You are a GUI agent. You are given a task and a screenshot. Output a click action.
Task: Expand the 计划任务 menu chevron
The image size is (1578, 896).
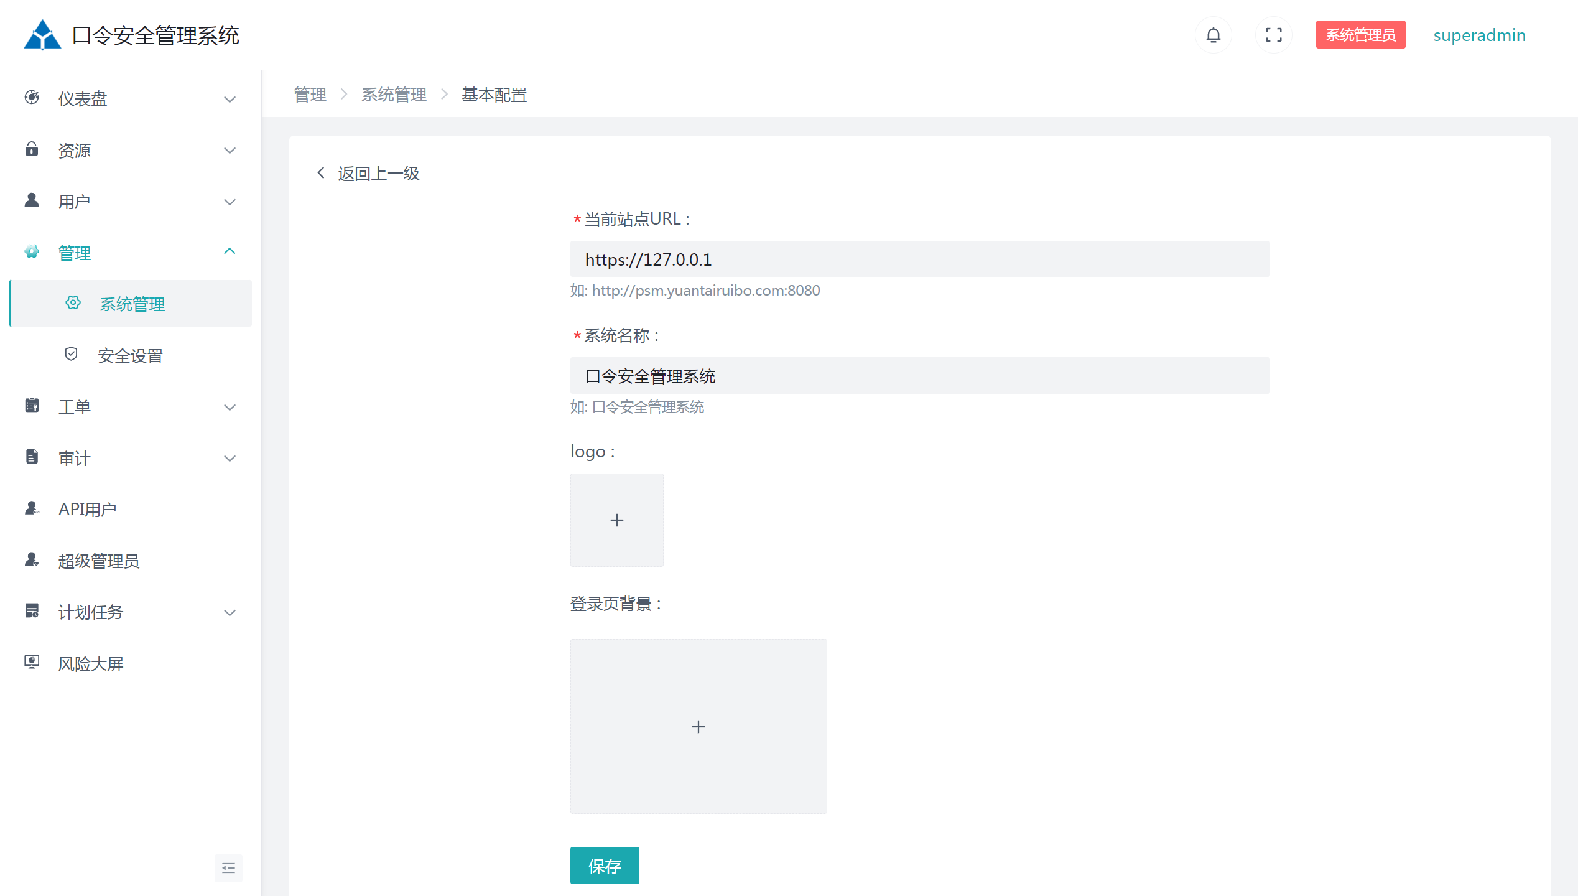[x=230, y=613]
